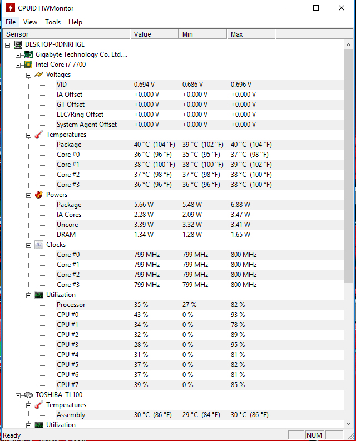Click the 6.88 W max Package power value

(241, 205)
